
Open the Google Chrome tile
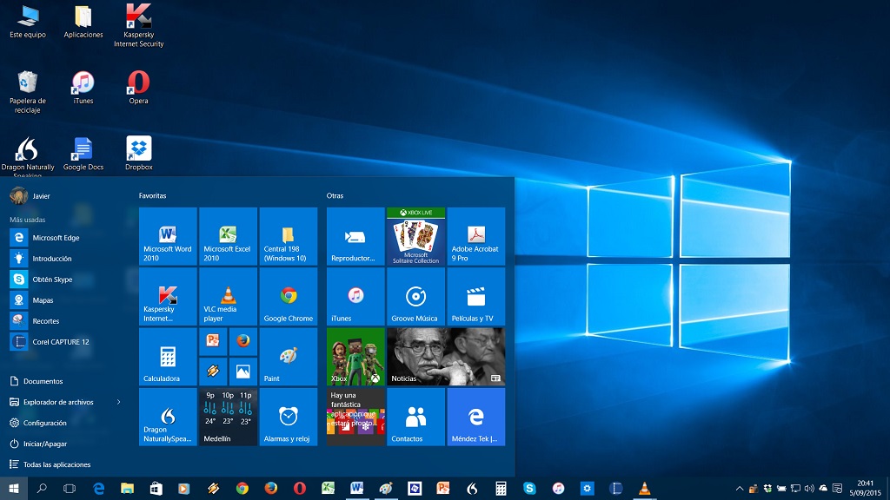pos(289,296)
